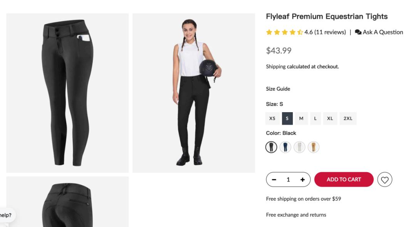Screen dimensions: 416x227
Task: Click Ask A Question chat icon
Action: tap(358, 32)
